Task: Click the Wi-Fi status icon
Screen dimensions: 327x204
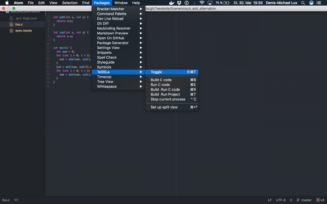Action: tap(202, 3)
